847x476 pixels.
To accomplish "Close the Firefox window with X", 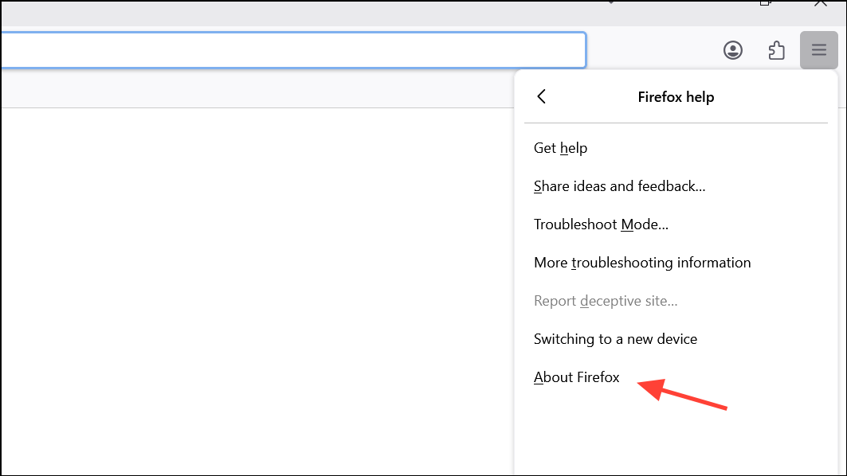I will 820,2.
